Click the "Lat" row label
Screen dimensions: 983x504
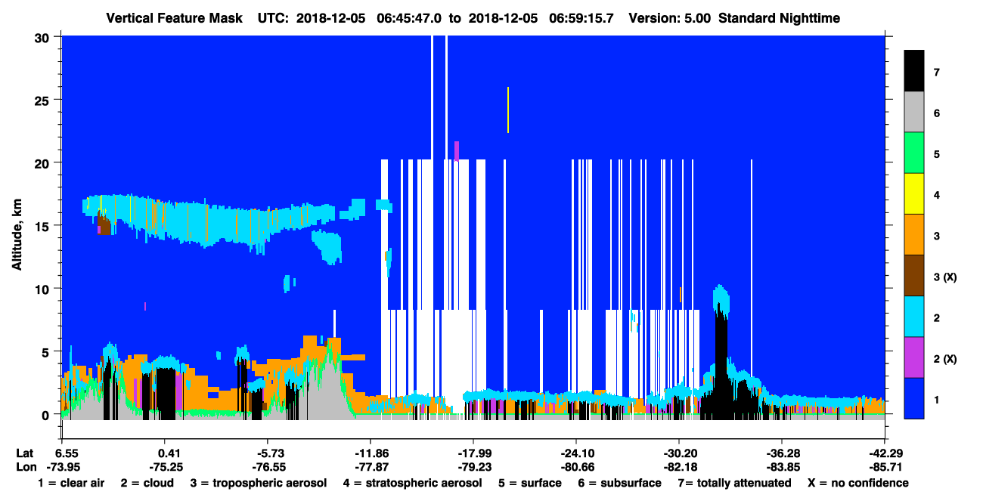25,453
